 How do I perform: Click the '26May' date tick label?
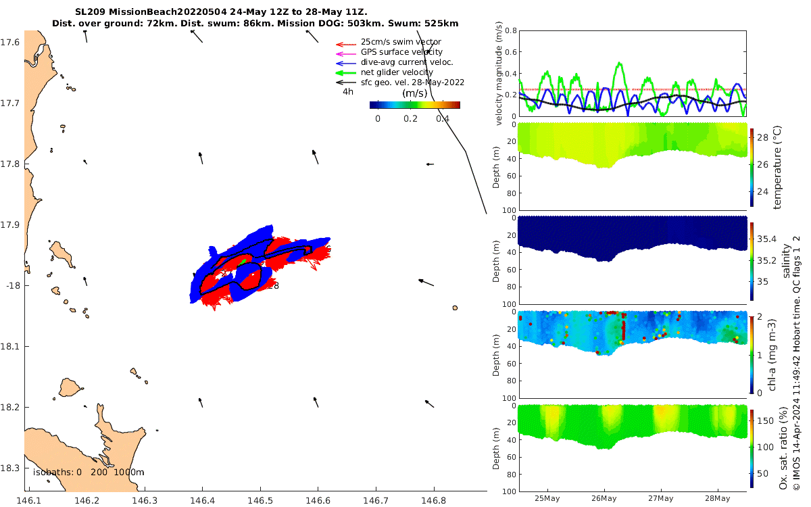pyautogui.click(x=604, y=499)
